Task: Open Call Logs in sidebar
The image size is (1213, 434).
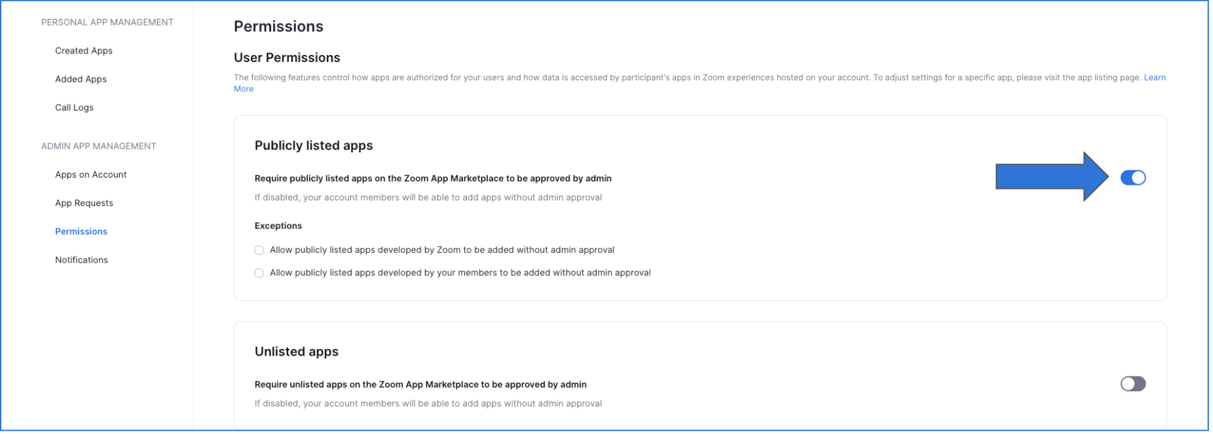Action: tap(74, 108)
